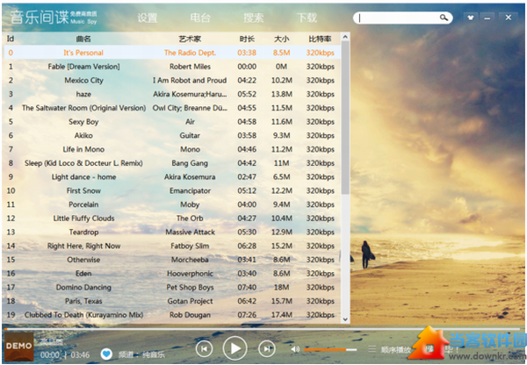Skip to next track
The width and height of the screenshot is (527, 365).
tap(266, 349)
